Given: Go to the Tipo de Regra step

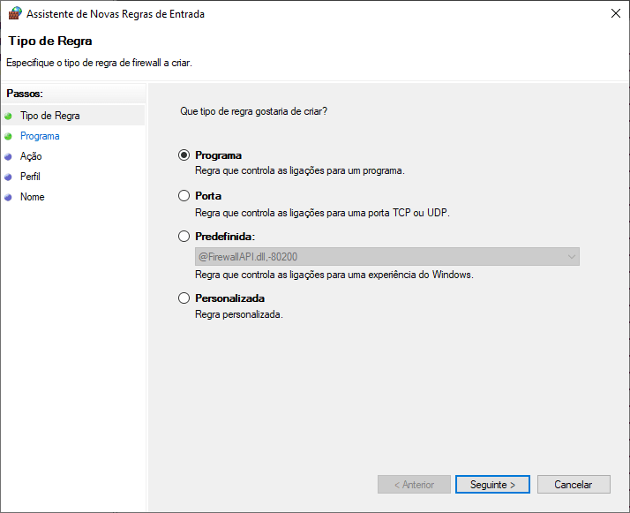Looking at the screenshot, I should (x=49, y=116).
